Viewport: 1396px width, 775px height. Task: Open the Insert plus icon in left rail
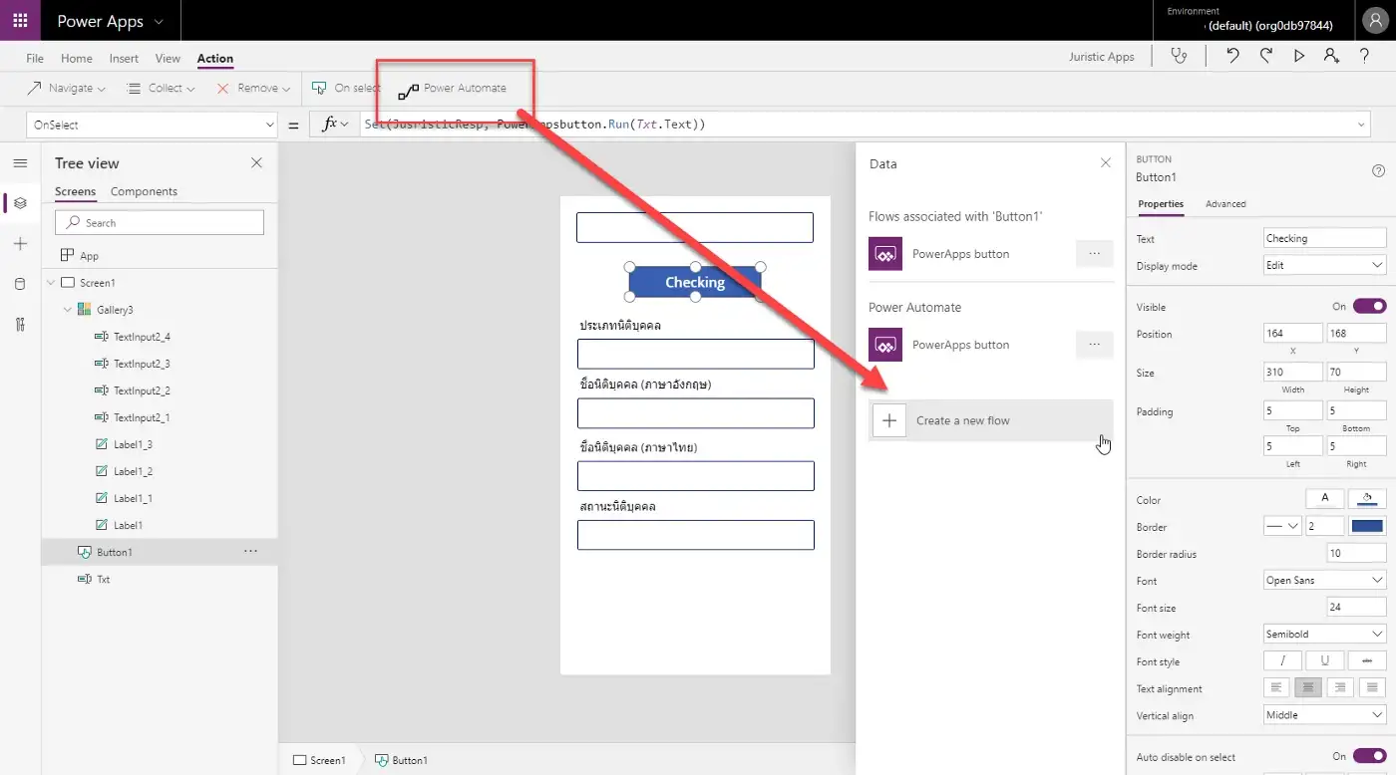tap(20, 244)
